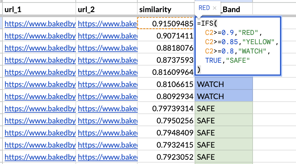
Task: Open the url_1 link in the 0.91509485 row
Action: tap(40, 24)
